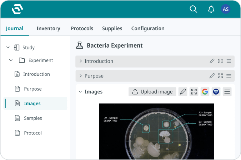This screenshot has height=160, width=241.
Task: Click the Images document icon in sidebar
Action: tap(17, 103)
